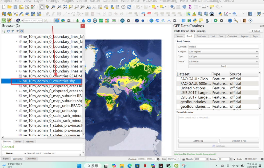The width and height of the screenshot is (264, 168).
Task: Toggle Enable Properties Widget info button
Action: [22, 31]
